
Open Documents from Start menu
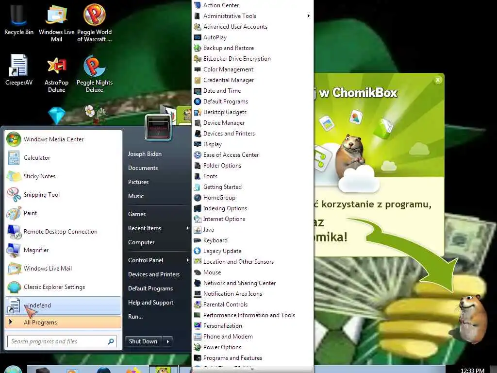pyautogui.click(x=143, y=168)
